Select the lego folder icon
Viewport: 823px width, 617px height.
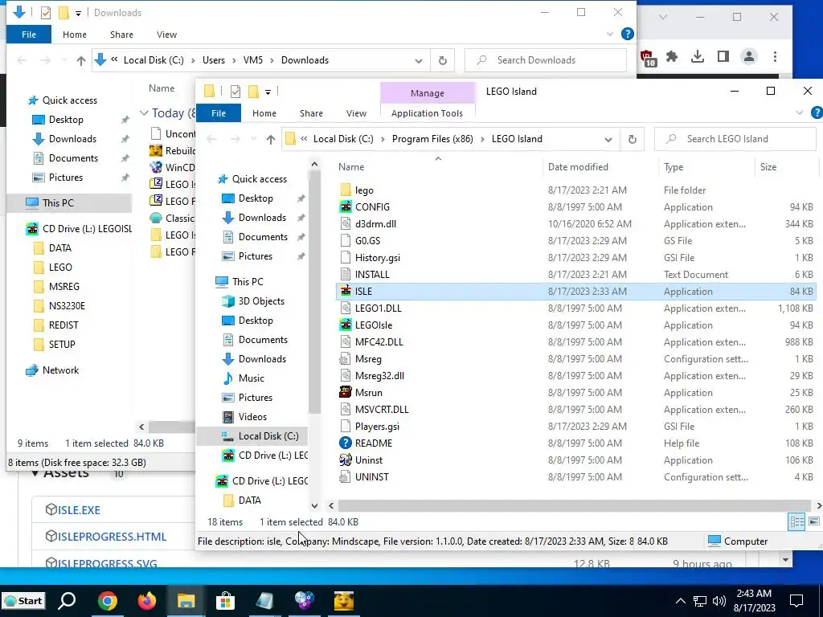[346, 190]
